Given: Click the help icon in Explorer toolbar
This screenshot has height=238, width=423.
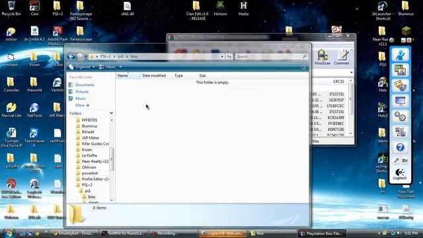Looking at the screenshot, I should click(304, 67).
